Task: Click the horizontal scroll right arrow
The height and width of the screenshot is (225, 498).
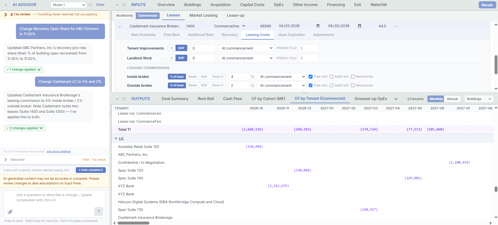Action: pyautogui.click(x=490, y=223)
